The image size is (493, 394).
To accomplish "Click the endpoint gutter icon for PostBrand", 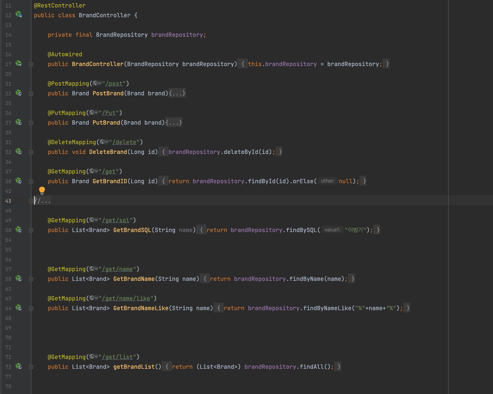I will click(x=19, y=93).
